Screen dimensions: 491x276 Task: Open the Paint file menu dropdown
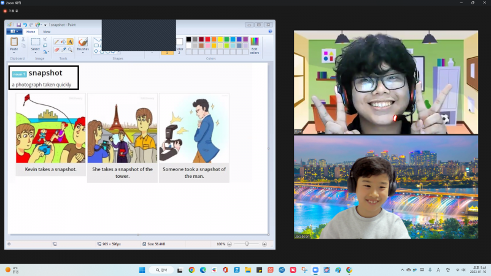coord(14,31)
